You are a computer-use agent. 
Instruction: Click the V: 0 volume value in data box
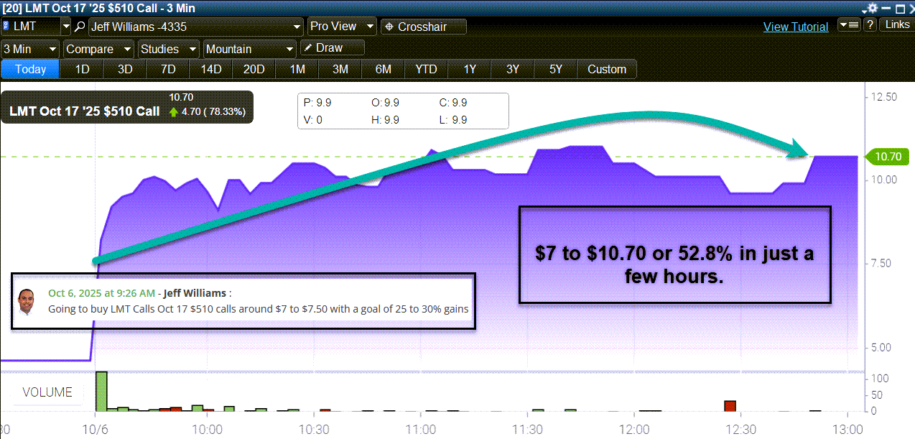click(313, 120)
